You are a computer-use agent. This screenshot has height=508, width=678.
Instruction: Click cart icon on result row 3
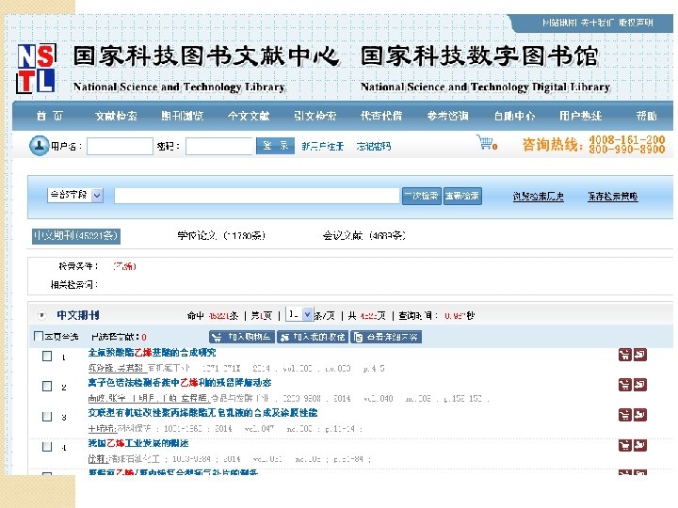(624, 415)
